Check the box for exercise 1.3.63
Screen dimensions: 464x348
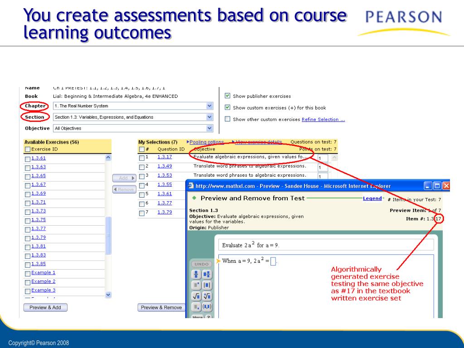[28, 168]
